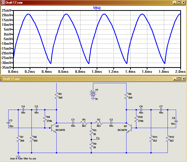Screen dimensions: 187x162
Task: Select capacitor C7 symbol
Action: point(161,110)
